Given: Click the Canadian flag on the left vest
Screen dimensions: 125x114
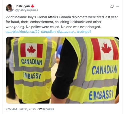Looking at the screenshot, I should click(x=31, y=50).
